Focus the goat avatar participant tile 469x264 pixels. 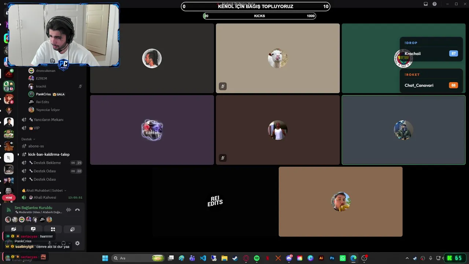coord(278,58)
